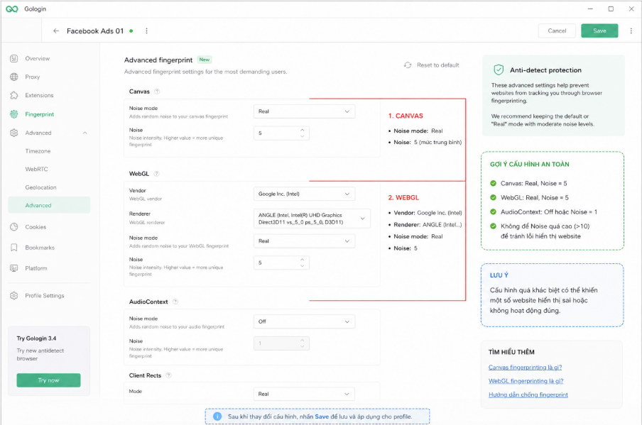Image resolution: width=642 pixels, height=425 pixels.
Task: Expand the WebGL Renderer dropdown
Action: point(312,219)
